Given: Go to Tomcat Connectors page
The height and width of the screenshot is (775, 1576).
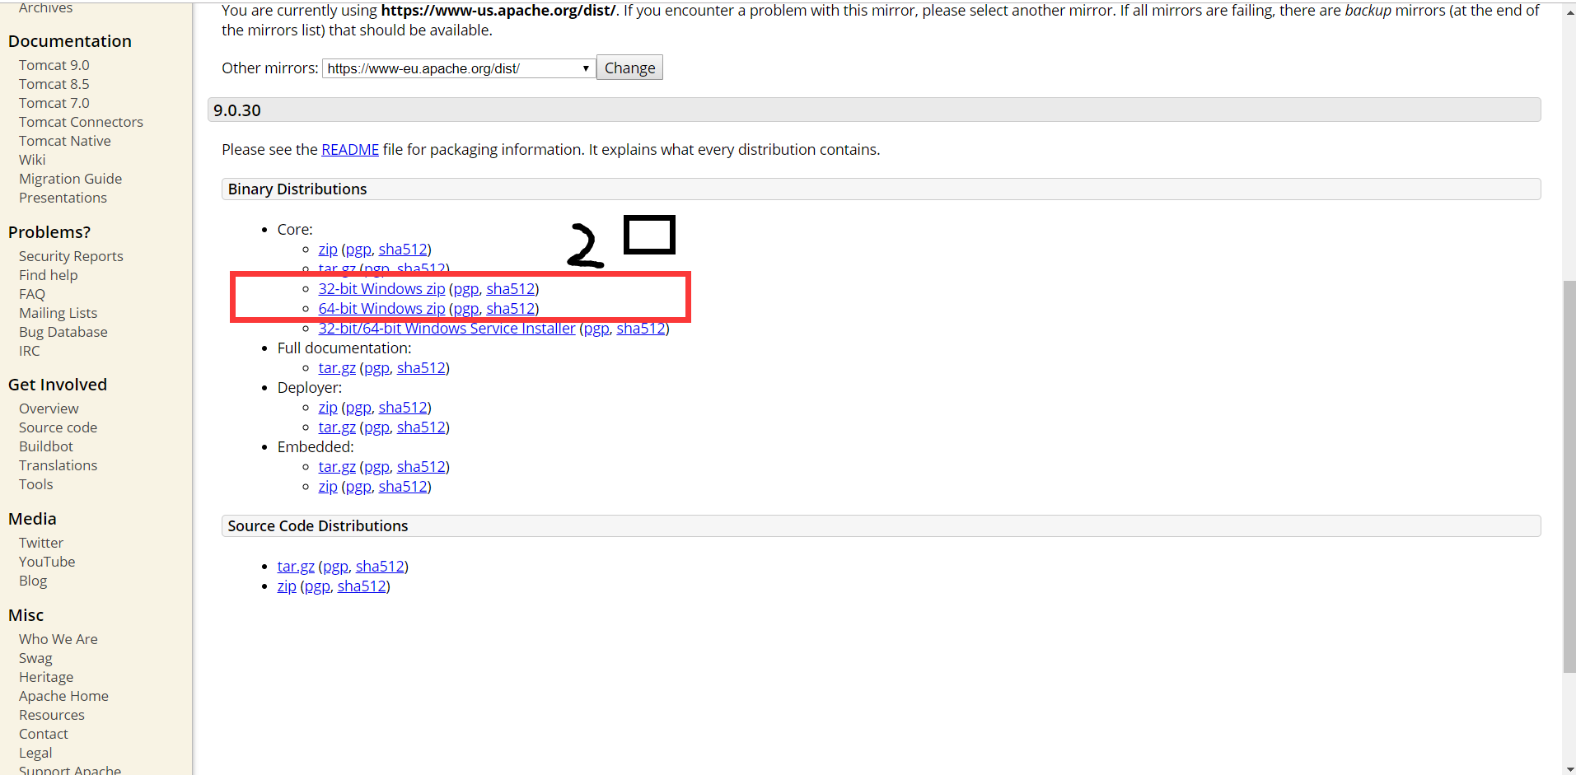Looking at the screenshot, I should click(x=81, y=122).
